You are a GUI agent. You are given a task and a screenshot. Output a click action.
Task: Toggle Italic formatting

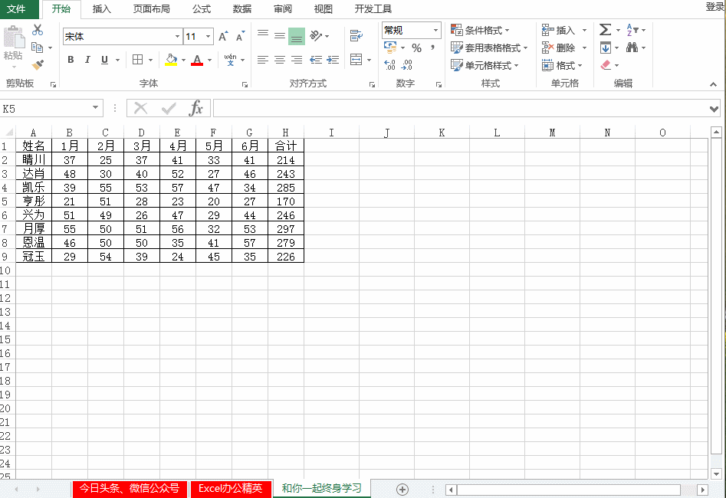point(87,59)
